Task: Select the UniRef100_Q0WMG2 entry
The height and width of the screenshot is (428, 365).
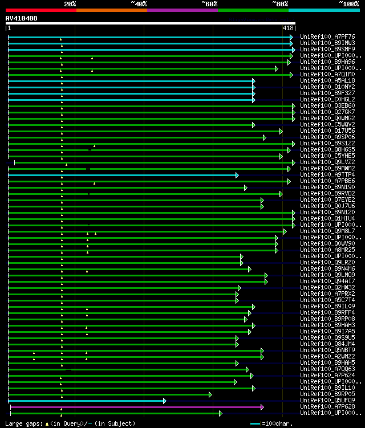Action: pyautogui.click(x=327, y=118)
